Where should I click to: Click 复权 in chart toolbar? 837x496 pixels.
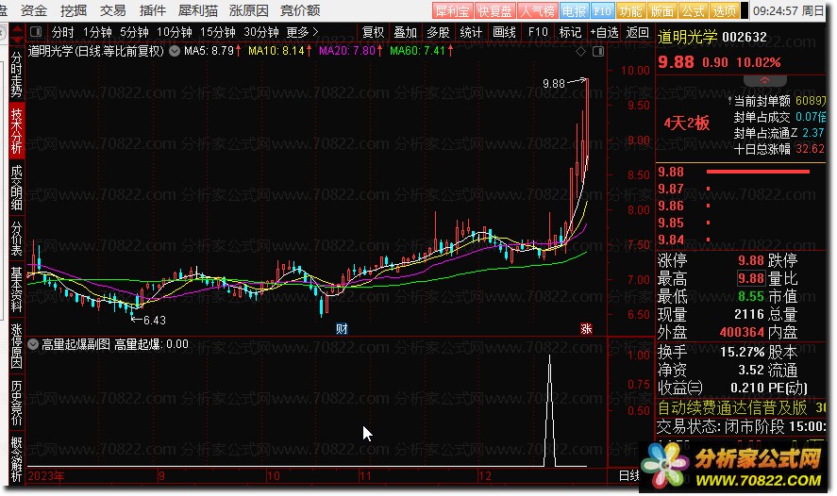coord(373,32)
